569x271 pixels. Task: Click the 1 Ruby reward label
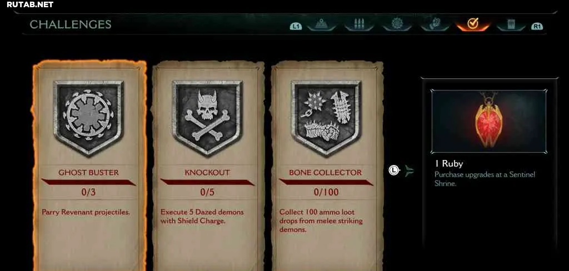click(449, 164)
